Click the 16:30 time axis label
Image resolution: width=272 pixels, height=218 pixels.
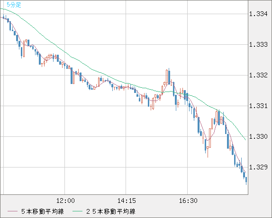point(188,201)
